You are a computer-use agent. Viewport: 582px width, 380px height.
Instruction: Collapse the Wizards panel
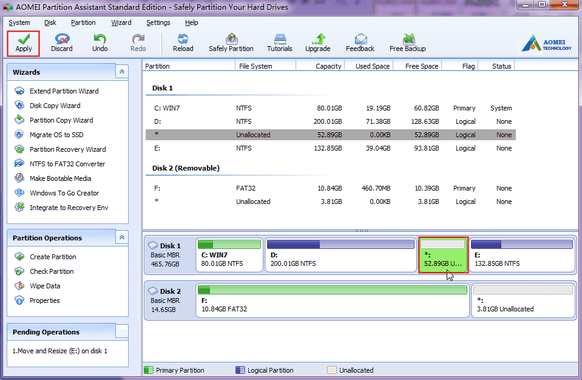pyautogui.click(x=122, y=72)
